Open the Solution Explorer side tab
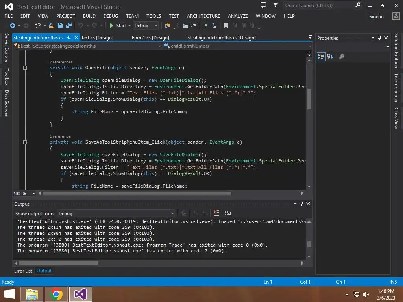 pyautogui.click(x=396, y=51)
